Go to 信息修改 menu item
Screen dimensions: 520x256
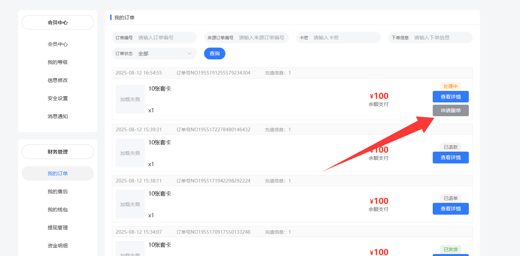(58, 80)
